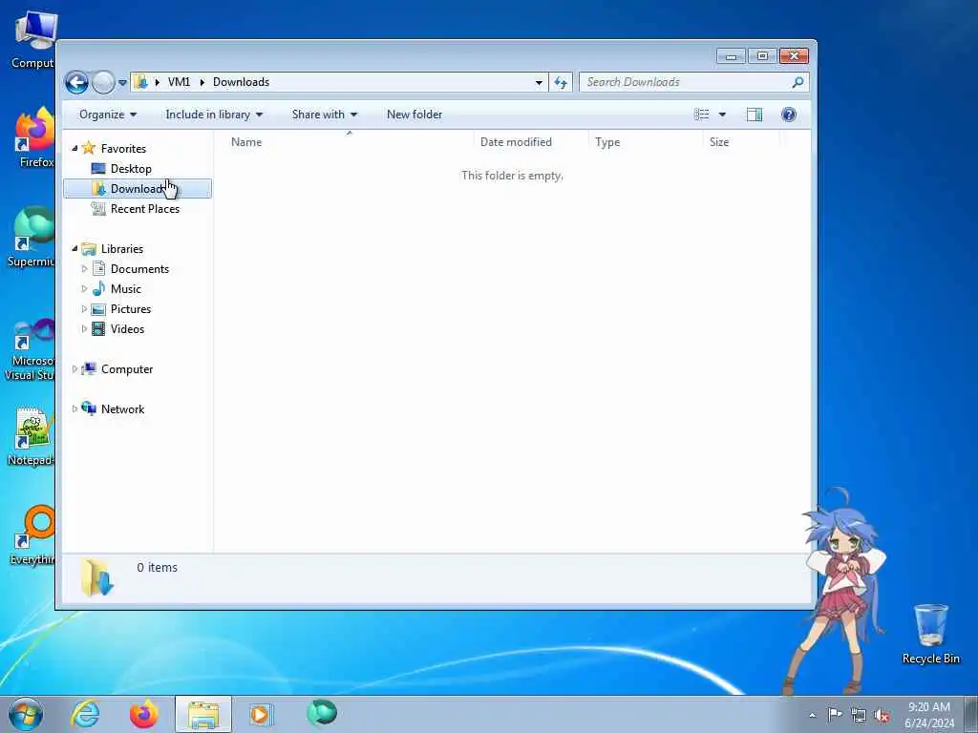Viewport: 978px width, 733px height.
Task: Show hidden tray icons arrow
Action: tap(812, 715)
